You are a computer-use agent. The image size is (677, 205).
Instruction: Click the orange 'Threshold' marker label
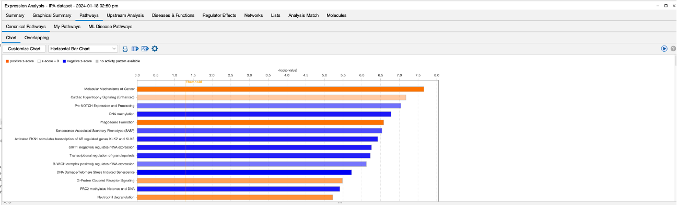[x=193, y=82]
